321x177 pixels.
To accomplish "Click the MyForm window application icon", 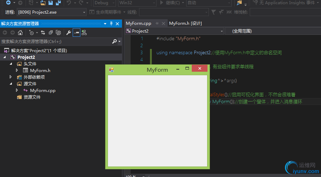I will 111,70.
